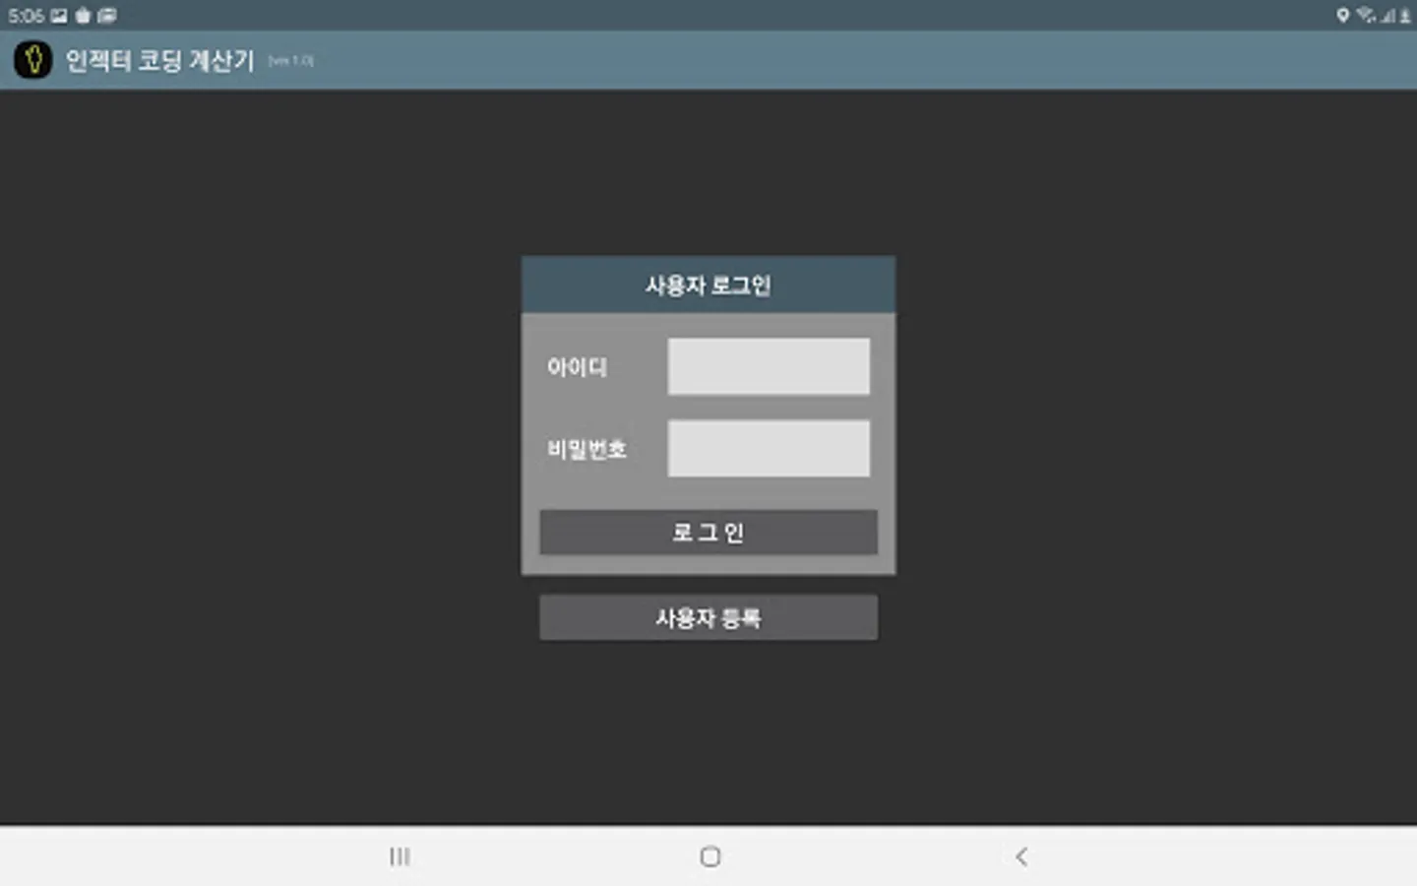The width and height of the screenshot is (1417, 886).
Task: Focus the 아이디 input field
Action: [769, 366]
